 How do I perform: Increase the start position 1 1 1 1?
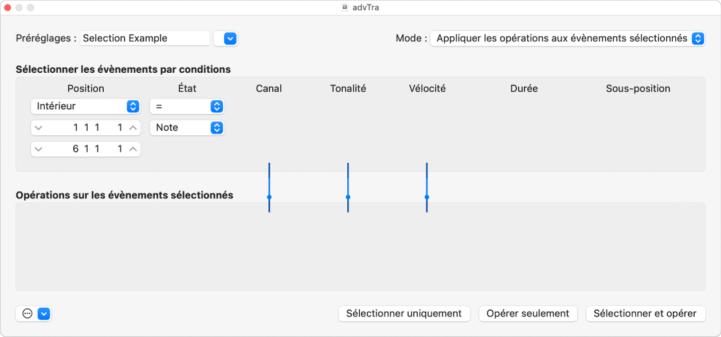(132, 127)
